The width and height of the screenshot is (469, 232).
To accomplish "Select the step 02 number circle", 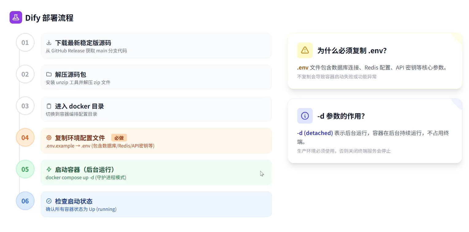I will 25,74.
